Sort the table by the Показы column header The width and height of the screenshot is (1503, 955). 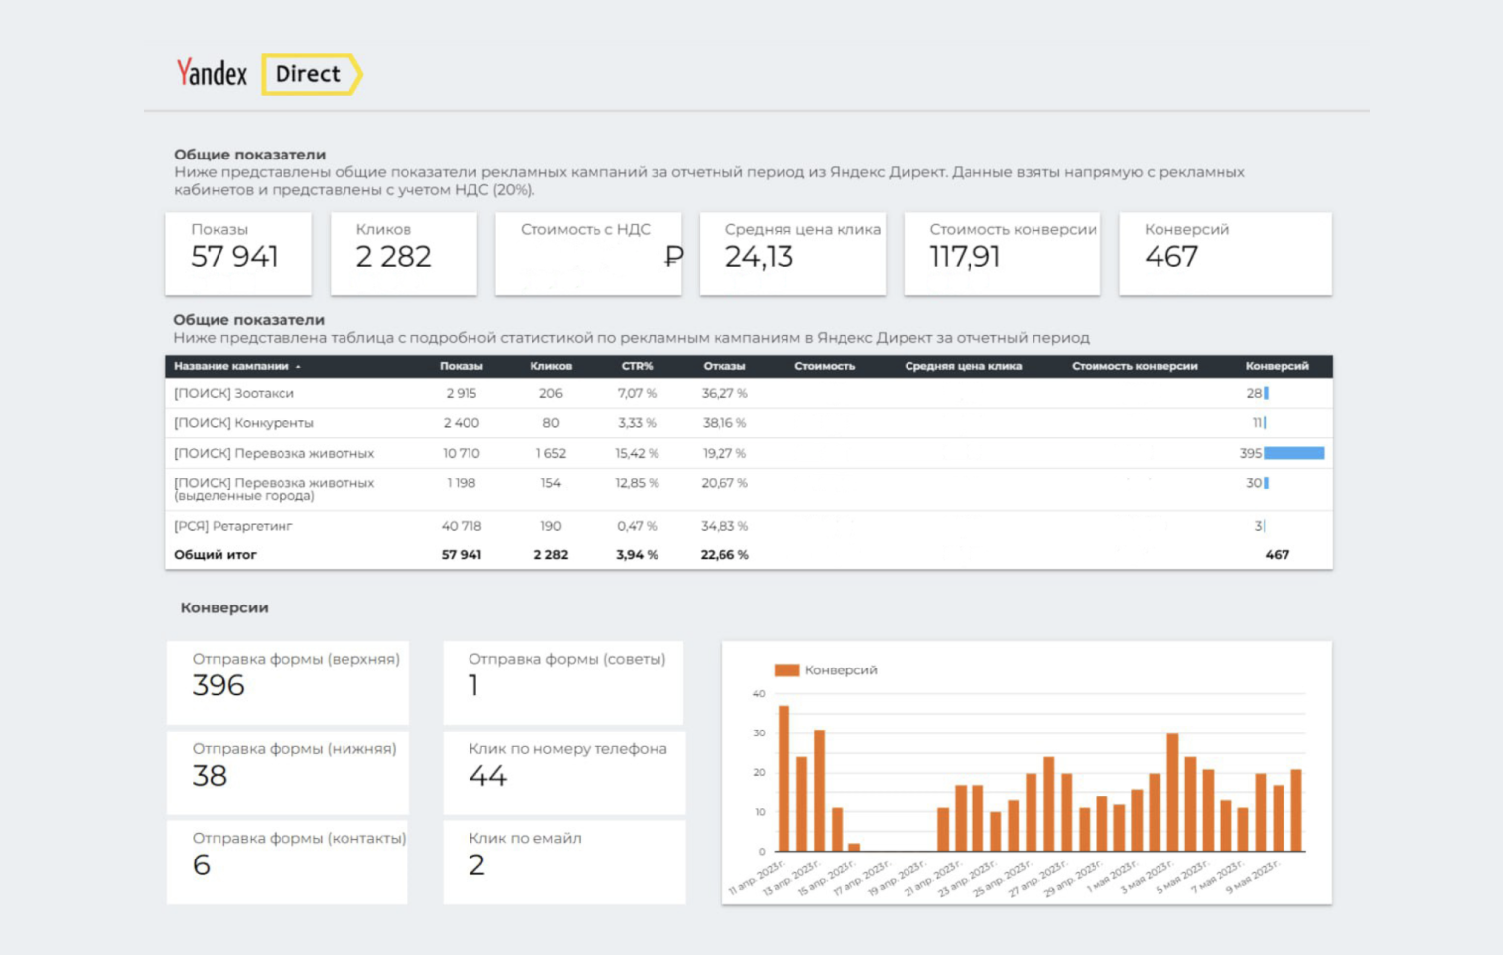click(461, 366)
